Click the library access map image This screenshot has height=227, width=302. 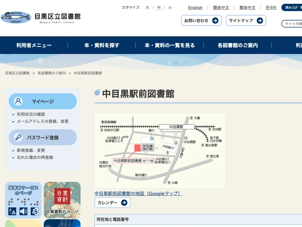coord(160,151)
